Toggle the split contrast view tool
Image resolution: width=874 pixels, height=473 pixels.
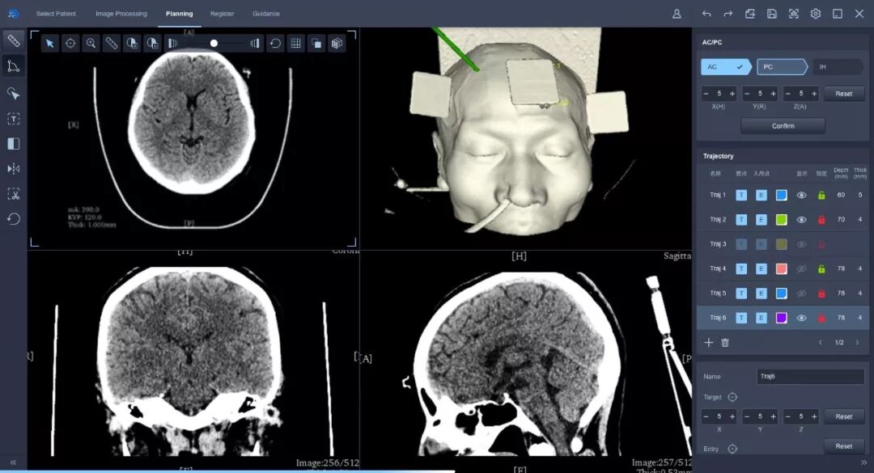[14, 144]
